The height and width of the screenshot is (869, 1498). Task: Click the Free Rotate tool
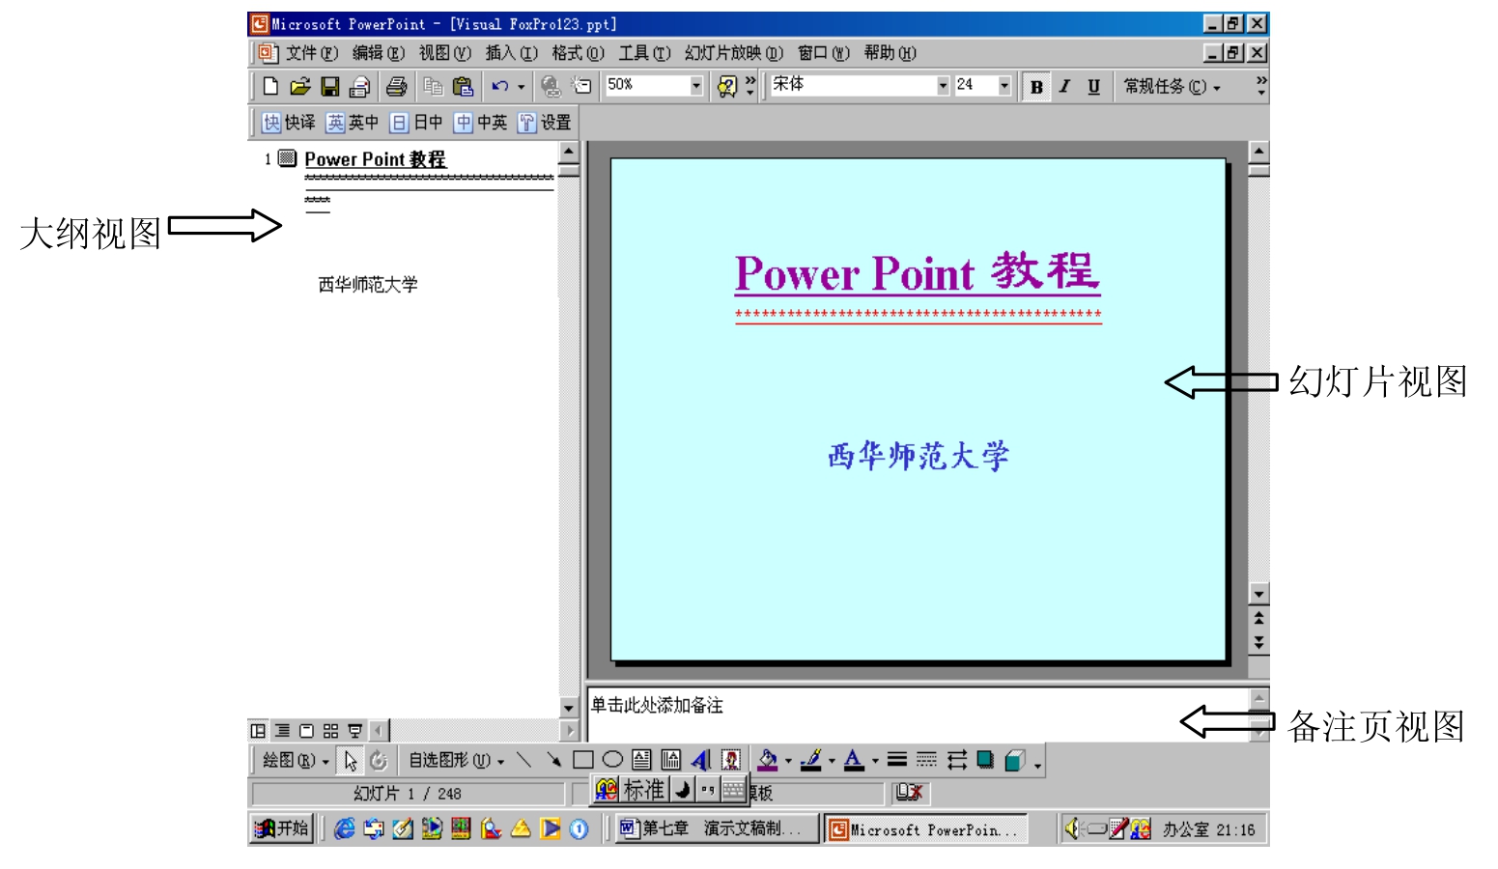(379, 761)
